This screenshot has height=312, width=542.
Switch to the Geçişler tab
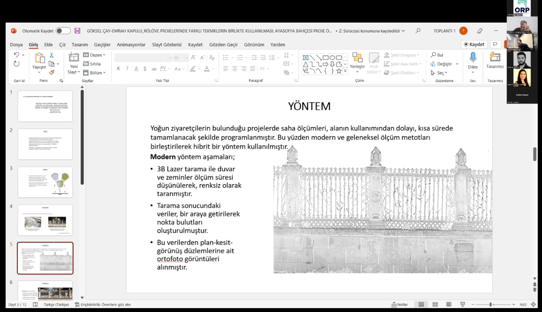[x=102, y=44]
